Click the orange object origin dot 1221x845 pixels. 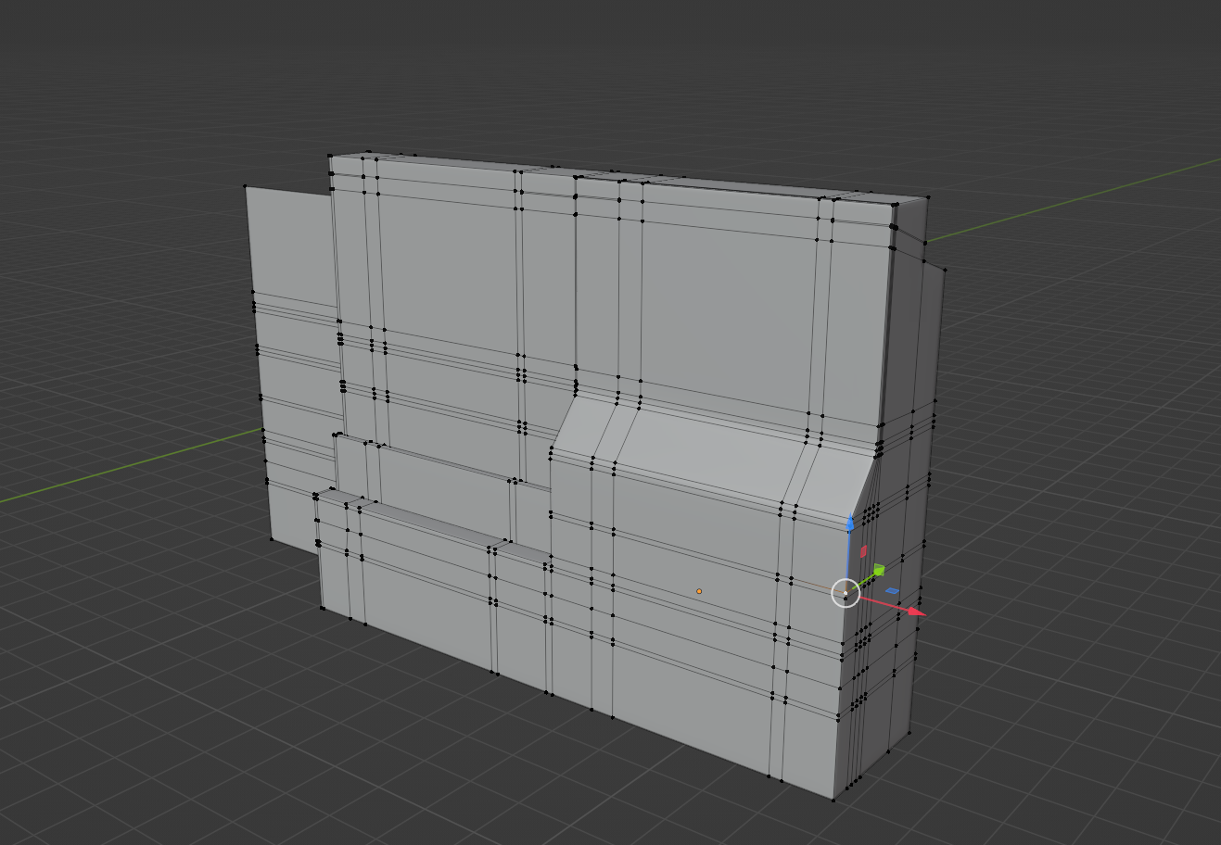coord(699,591)
